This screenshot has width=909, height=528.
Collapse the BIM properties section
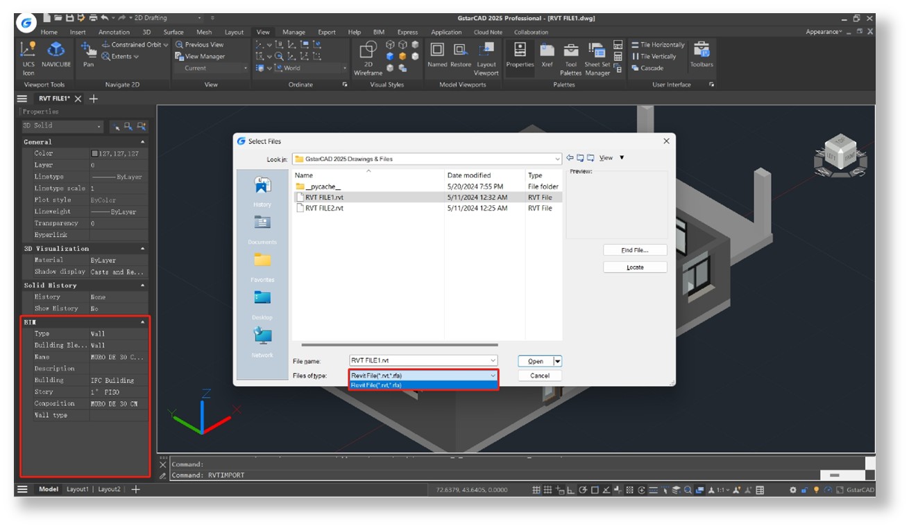coord(143,322)
